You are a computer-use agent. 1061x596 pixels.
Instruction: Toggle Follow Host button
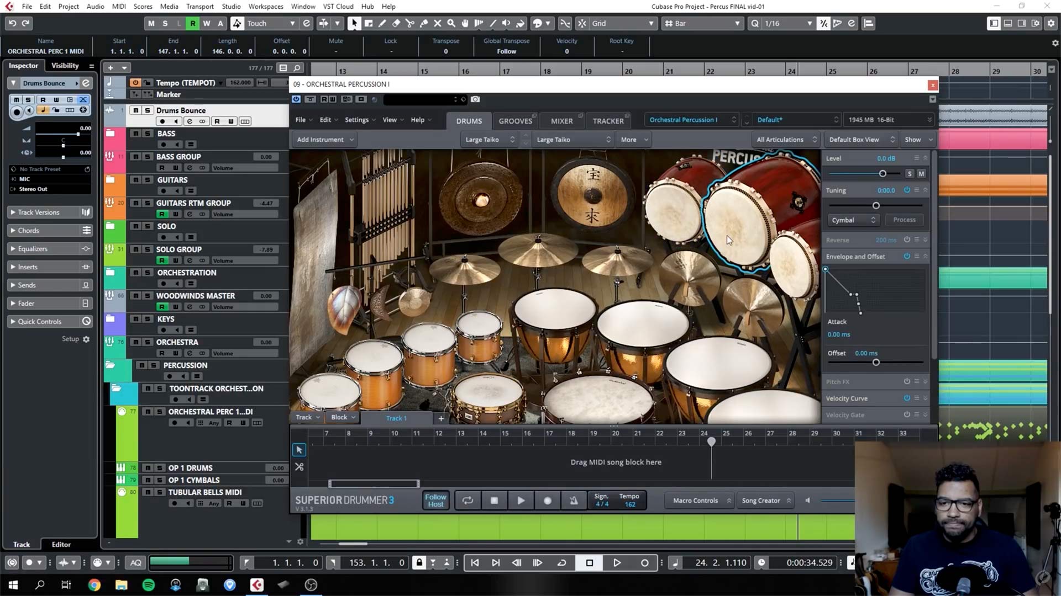[435, 501]
